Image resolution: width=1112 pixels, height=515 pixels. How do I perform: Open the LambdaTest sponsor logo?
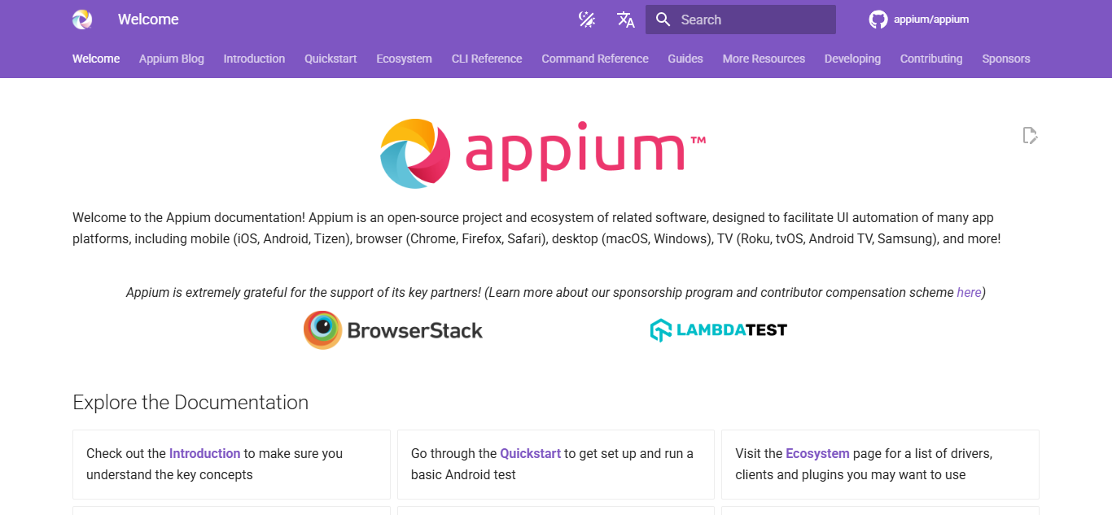(717, 329)
